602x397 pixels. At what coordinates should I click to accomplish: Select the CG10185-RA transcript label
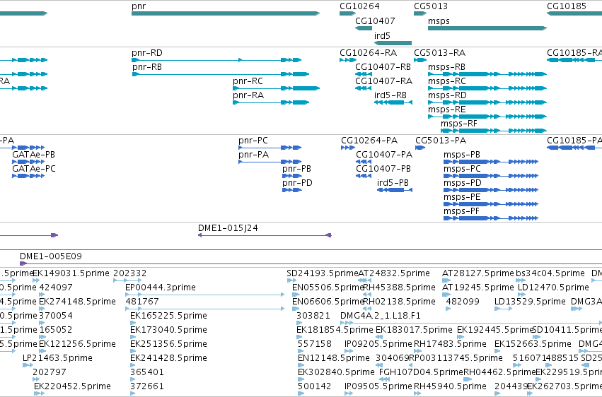[574, 52]
